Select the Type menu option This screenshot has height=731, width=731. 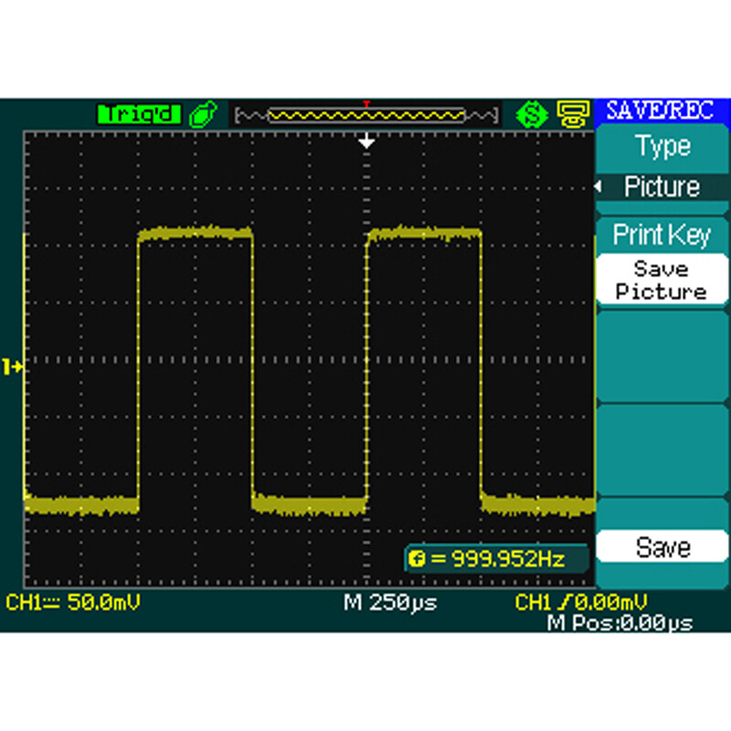pos(662,146)
